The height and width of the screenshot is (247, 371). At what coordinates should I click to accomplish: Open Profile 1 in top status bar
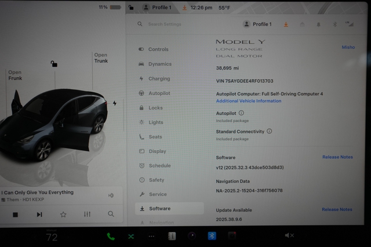click(x=157, y=8)
